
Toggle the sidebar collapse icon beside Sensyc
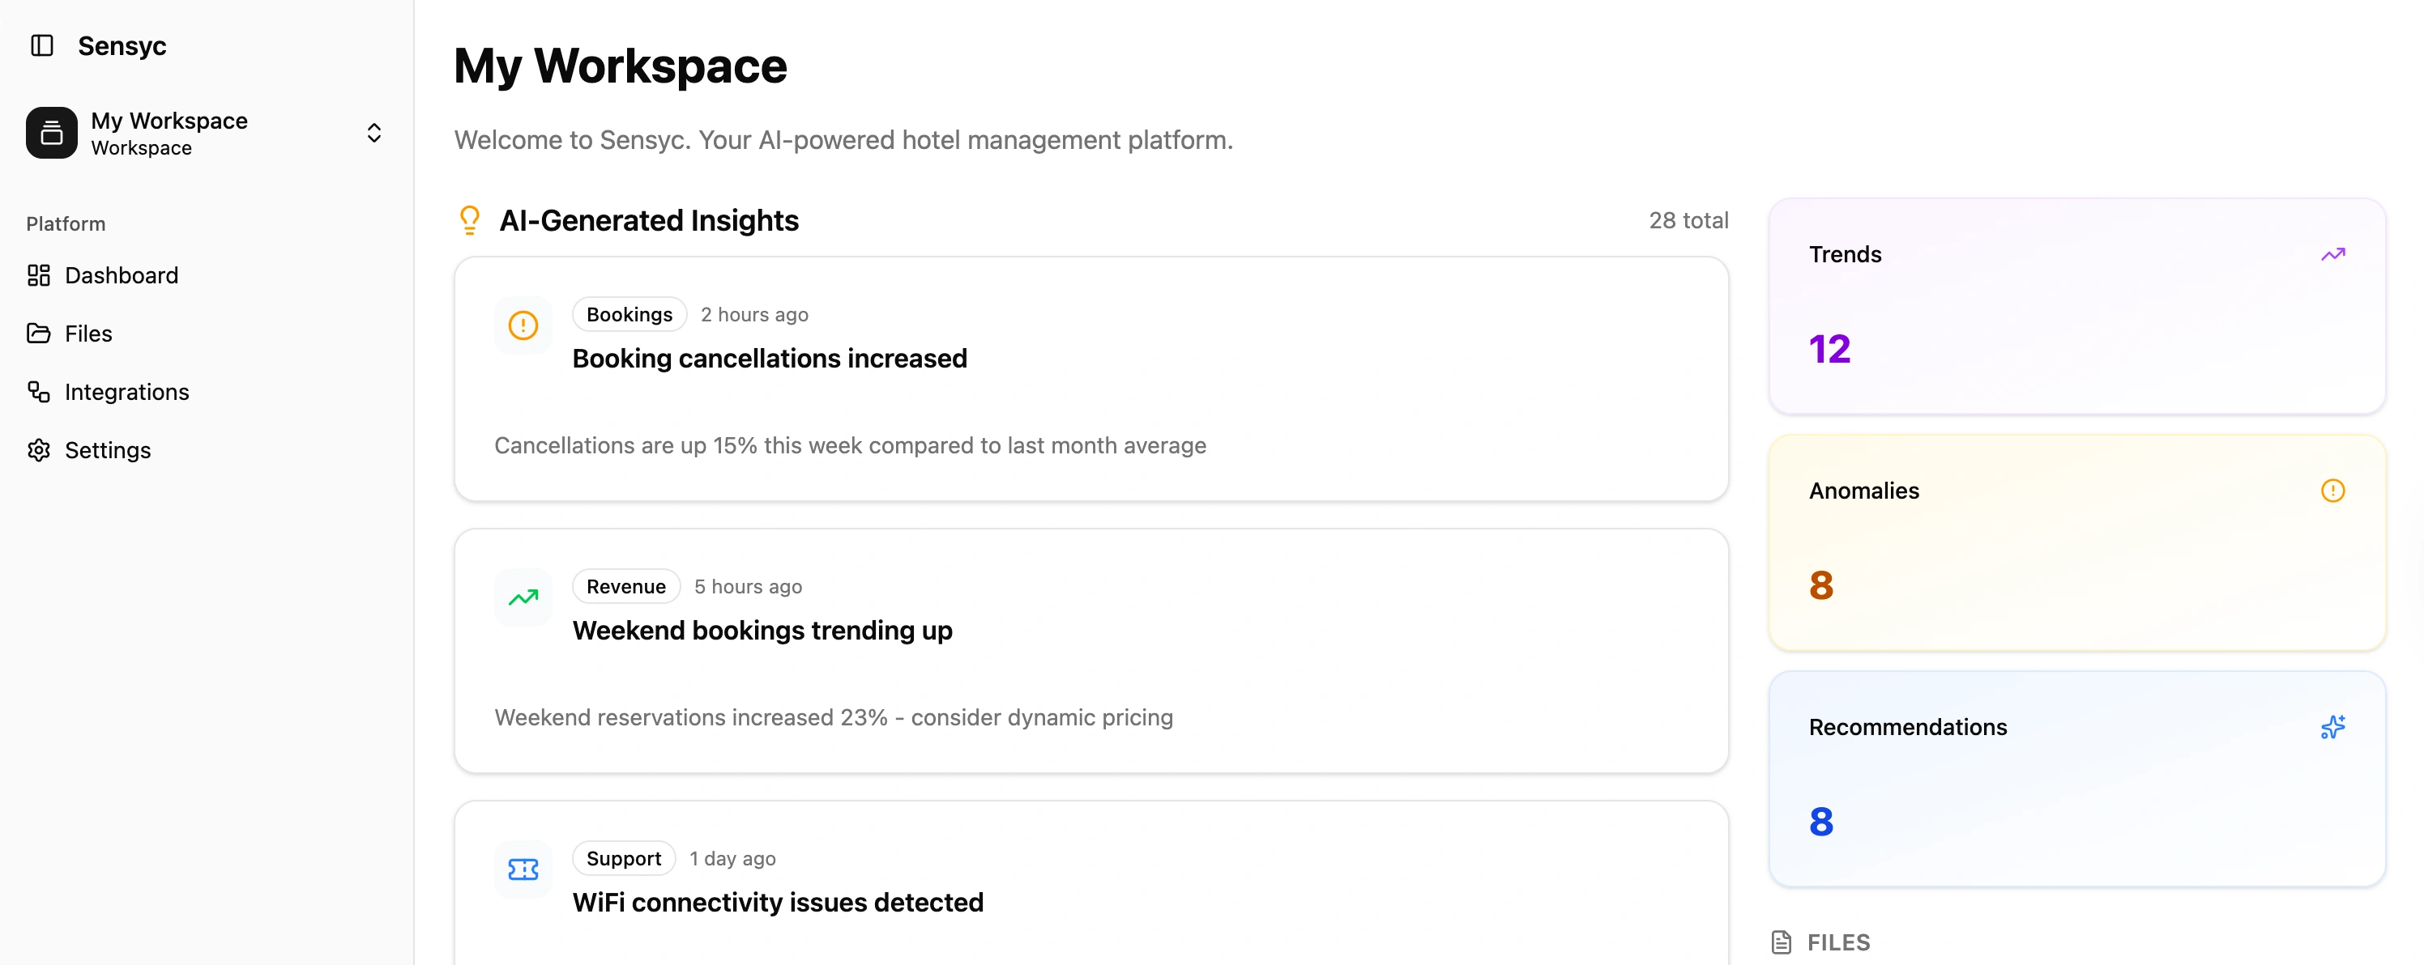tap(40, 45)
